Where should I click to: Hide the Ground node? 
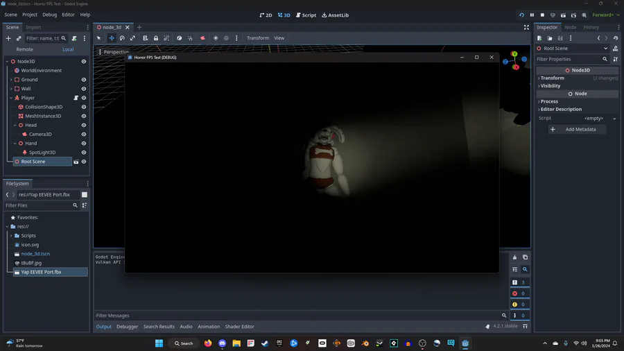[84, 80]
